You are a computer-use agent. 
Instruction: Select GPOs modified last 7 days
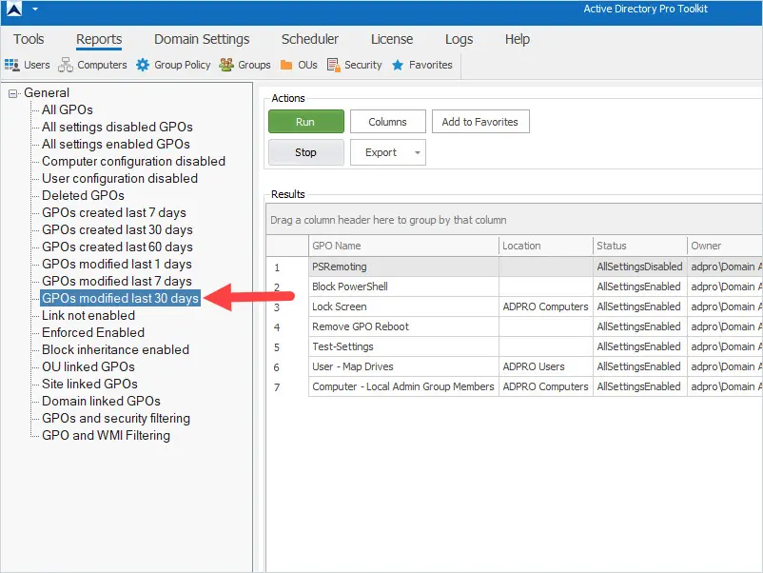pyautogui.click(x=117, y=281)
